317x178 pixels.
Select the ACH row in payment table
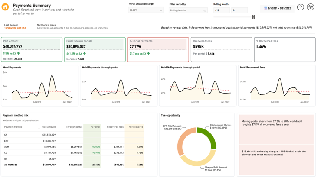click(74, 147)
